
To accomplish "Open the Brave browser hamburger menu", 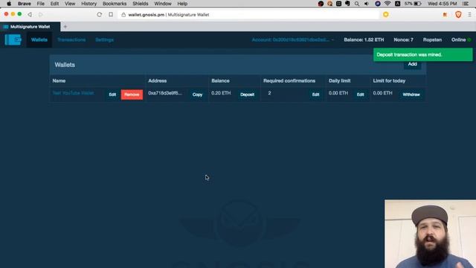I will (x=469, y=15).
